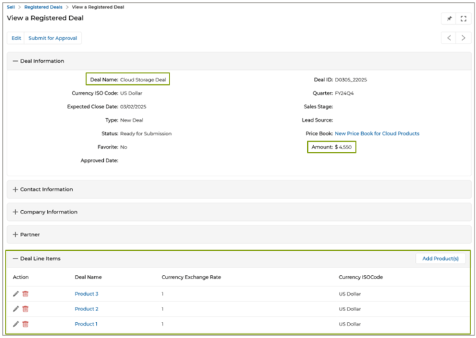Click the pencil edit icon for Product 3

(16, 294)
